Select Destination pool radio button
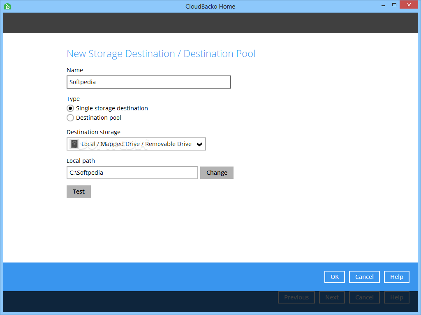The width and height of the screenshot is (421, 315). tap(70, 118)
